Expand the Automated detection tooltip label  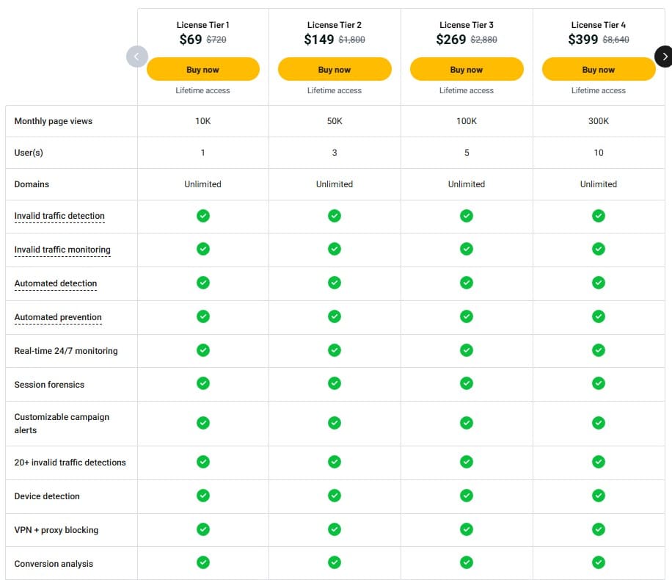[x=55, y=283]
